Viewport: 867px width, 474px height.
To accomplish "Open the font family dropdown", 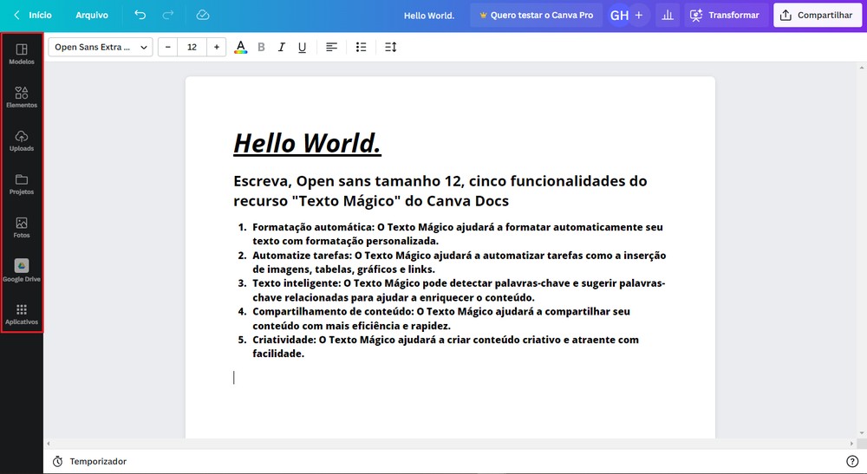I will pyautogui.click(x=101, y=47).
